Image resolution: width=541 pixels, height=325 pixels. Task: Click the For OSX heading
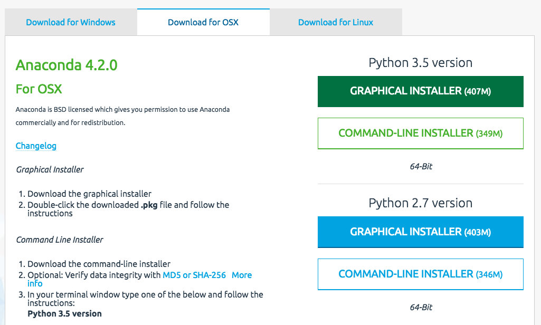[39, 89]
